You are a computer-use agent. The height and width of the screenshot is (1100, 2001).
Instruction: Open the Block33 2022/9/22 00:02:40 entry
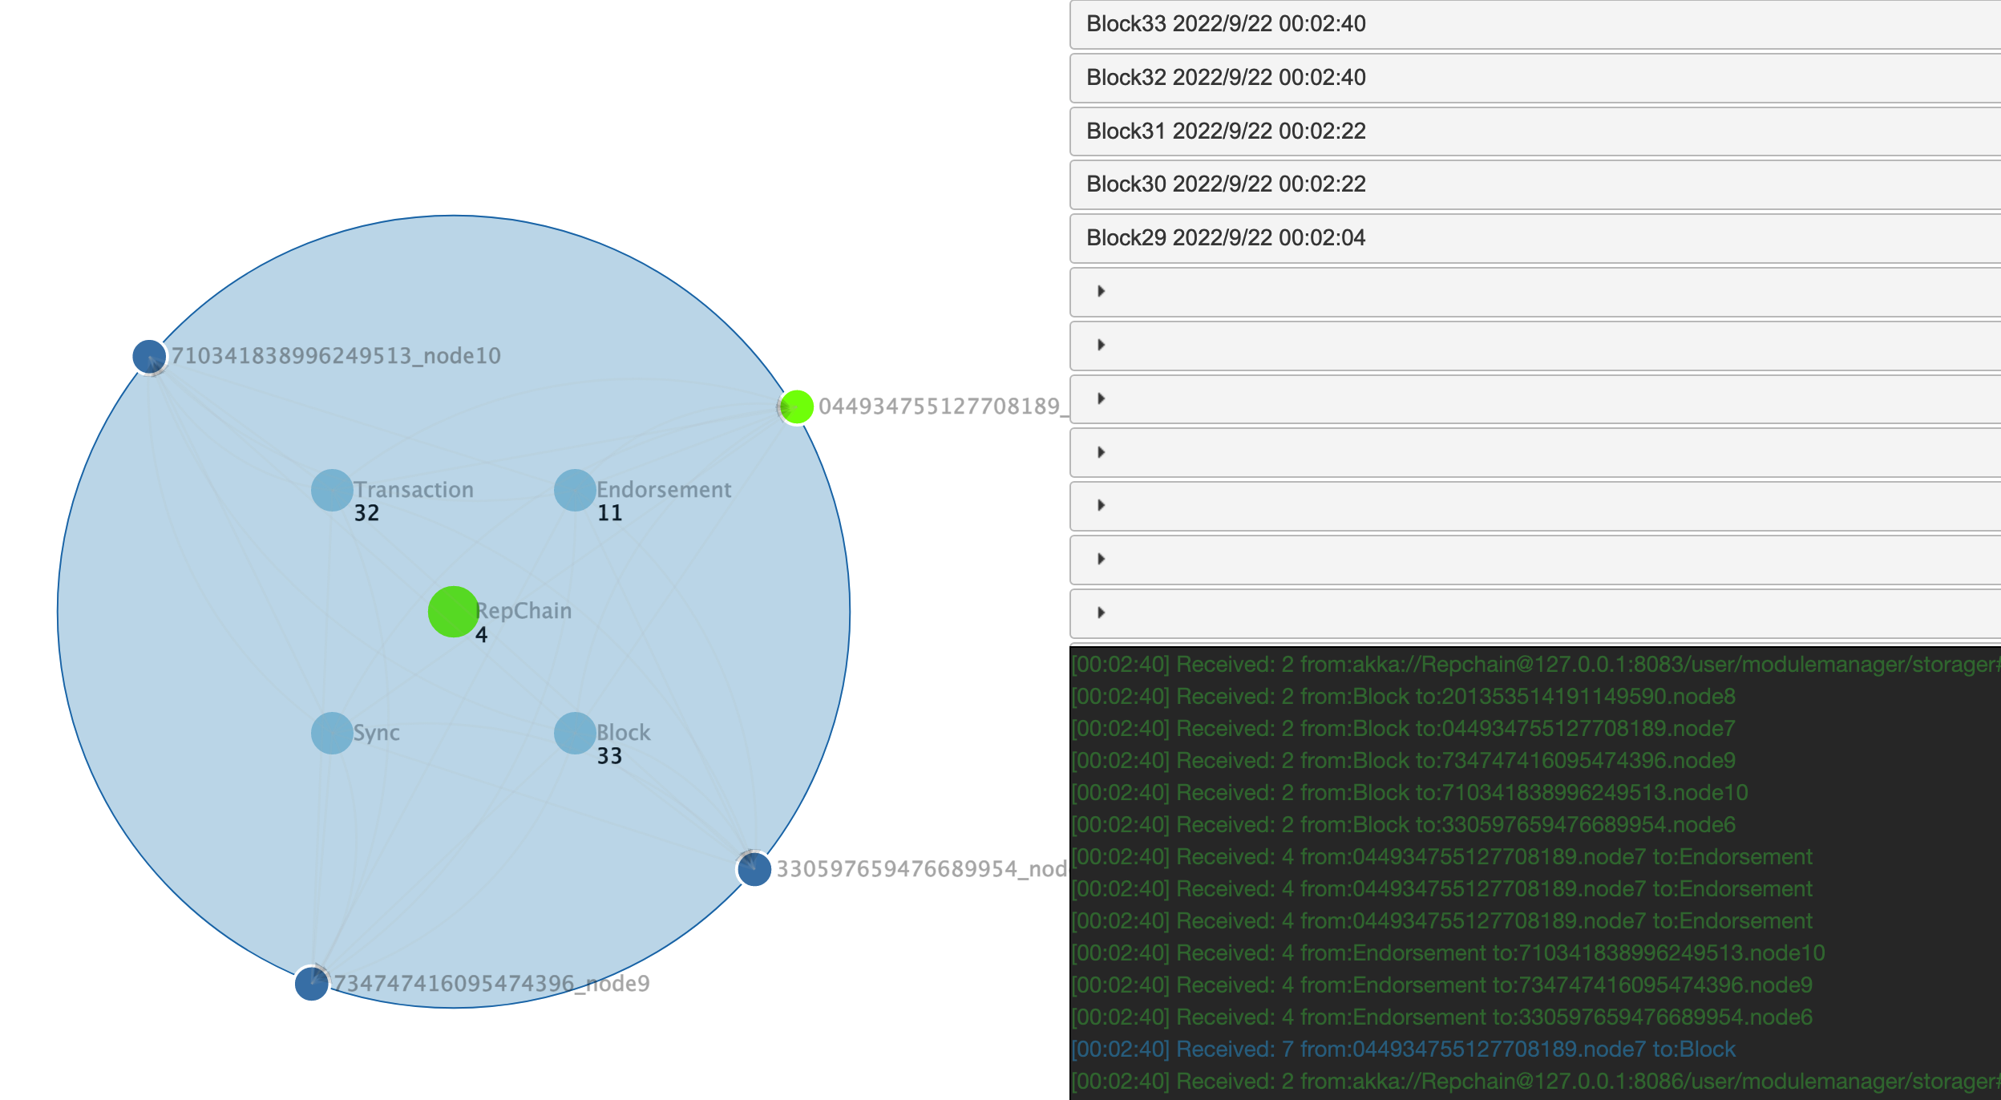click(1535, 24)
